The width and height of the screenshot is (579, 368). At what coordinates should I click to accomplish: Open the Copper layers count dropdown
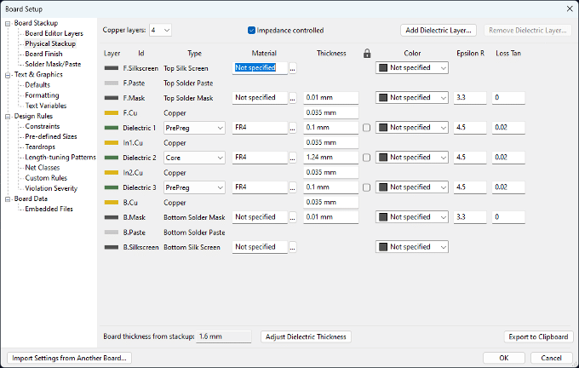point(160,30)
